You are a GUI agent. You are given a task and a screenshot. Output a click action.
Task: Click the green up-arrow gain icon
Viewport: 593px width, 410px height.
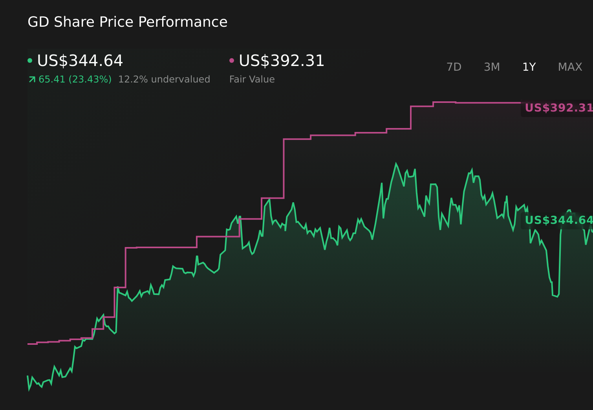tap(32, 79)
